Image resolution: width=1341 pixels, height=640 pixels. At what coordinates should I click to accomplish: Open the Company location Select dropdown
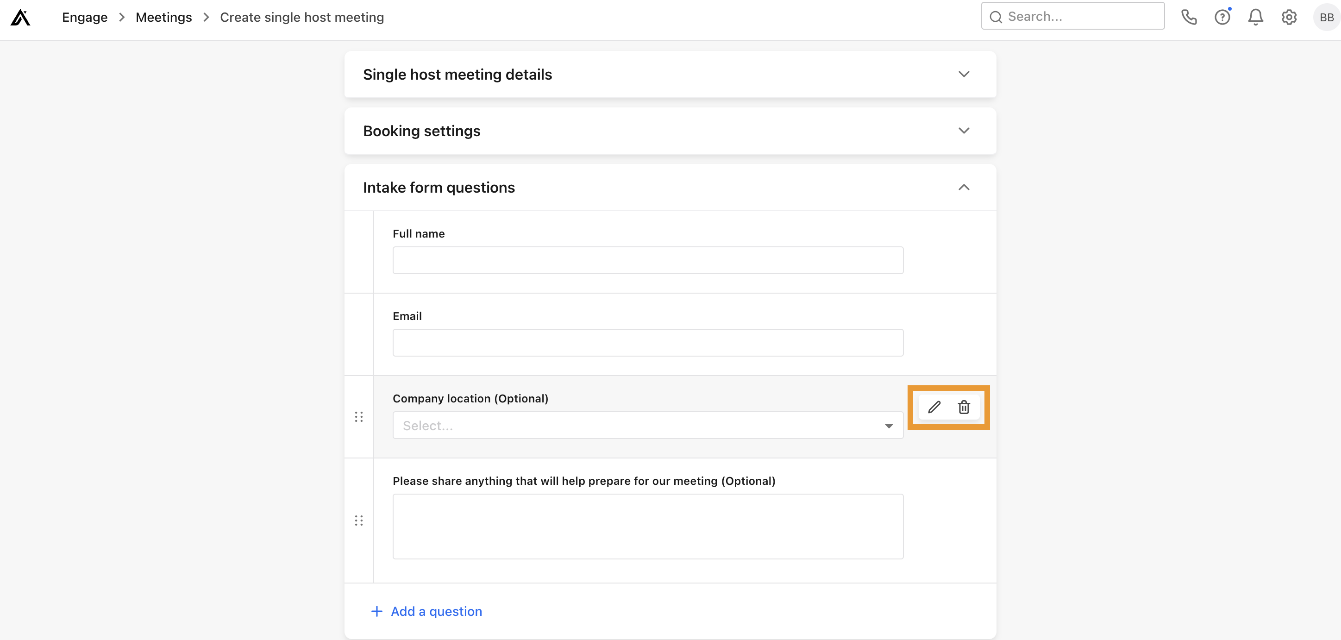648,426
